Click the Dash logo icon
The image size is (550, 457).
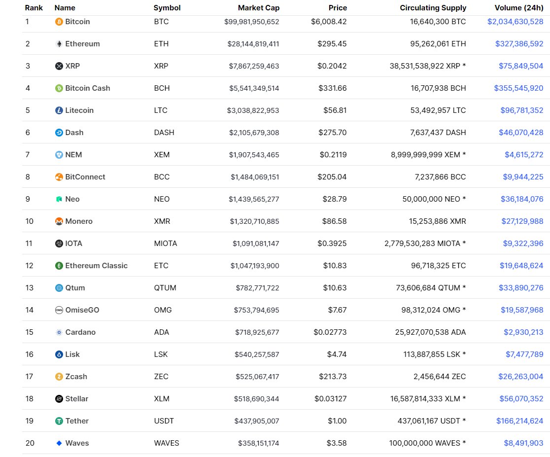[x=59, y=133]
